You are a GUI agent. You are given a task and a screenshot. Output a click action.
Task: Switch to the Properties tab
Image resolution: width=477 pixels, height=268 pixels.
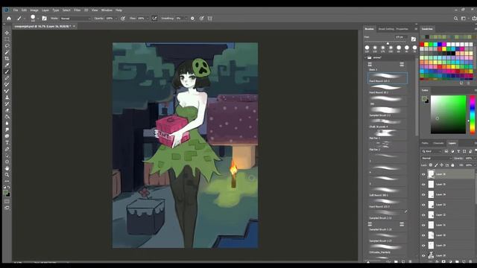pyautogui.click(x=402, y=29)
